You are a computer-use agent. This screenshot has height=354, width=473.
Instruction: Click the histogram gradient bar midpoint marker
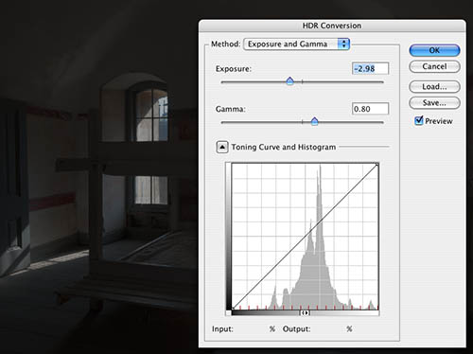tap(305, 312)
